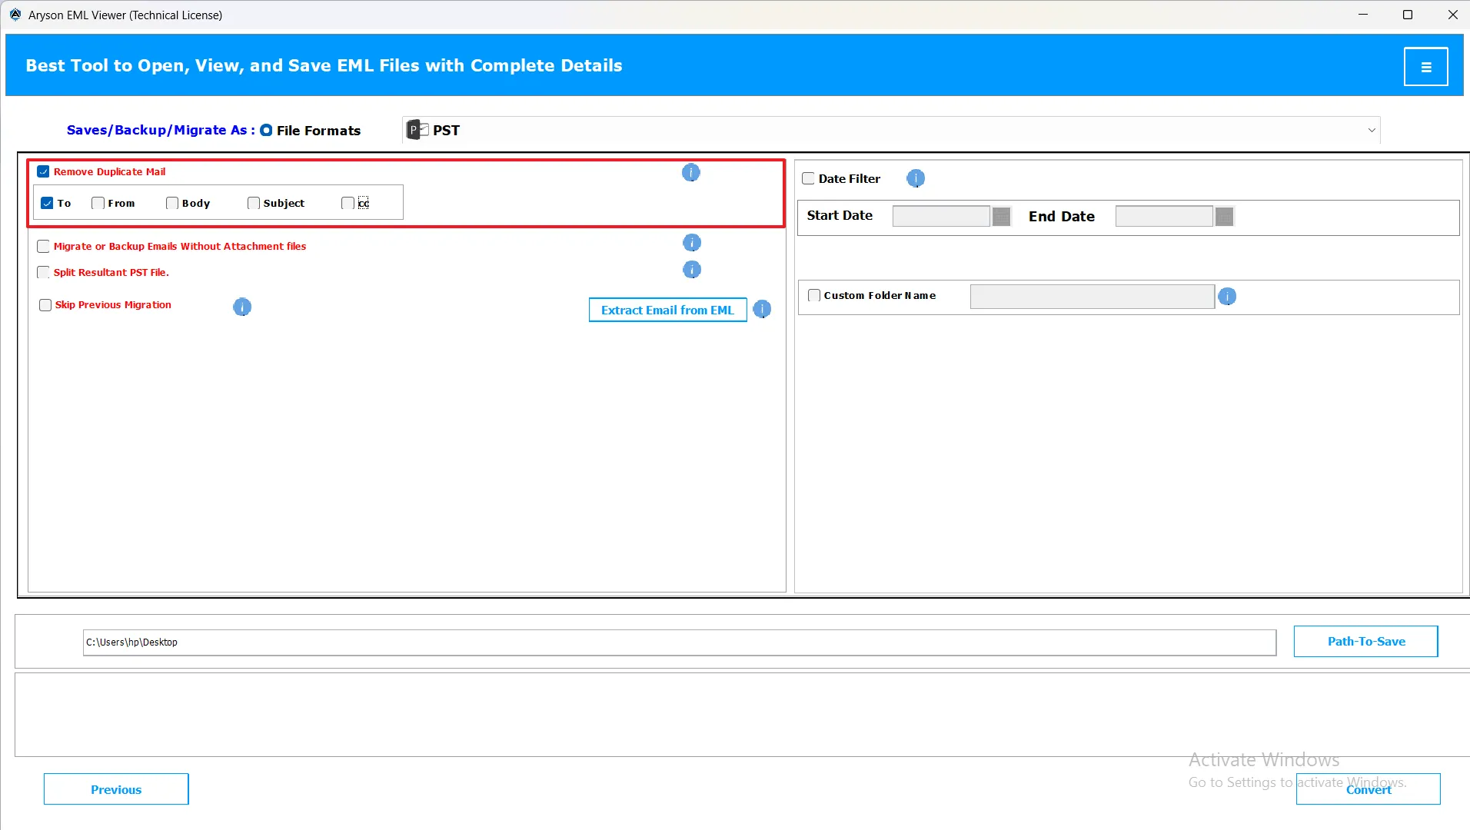Click the destination path text field
This screenshot has width=1470, height=830.
pos(679,642)
